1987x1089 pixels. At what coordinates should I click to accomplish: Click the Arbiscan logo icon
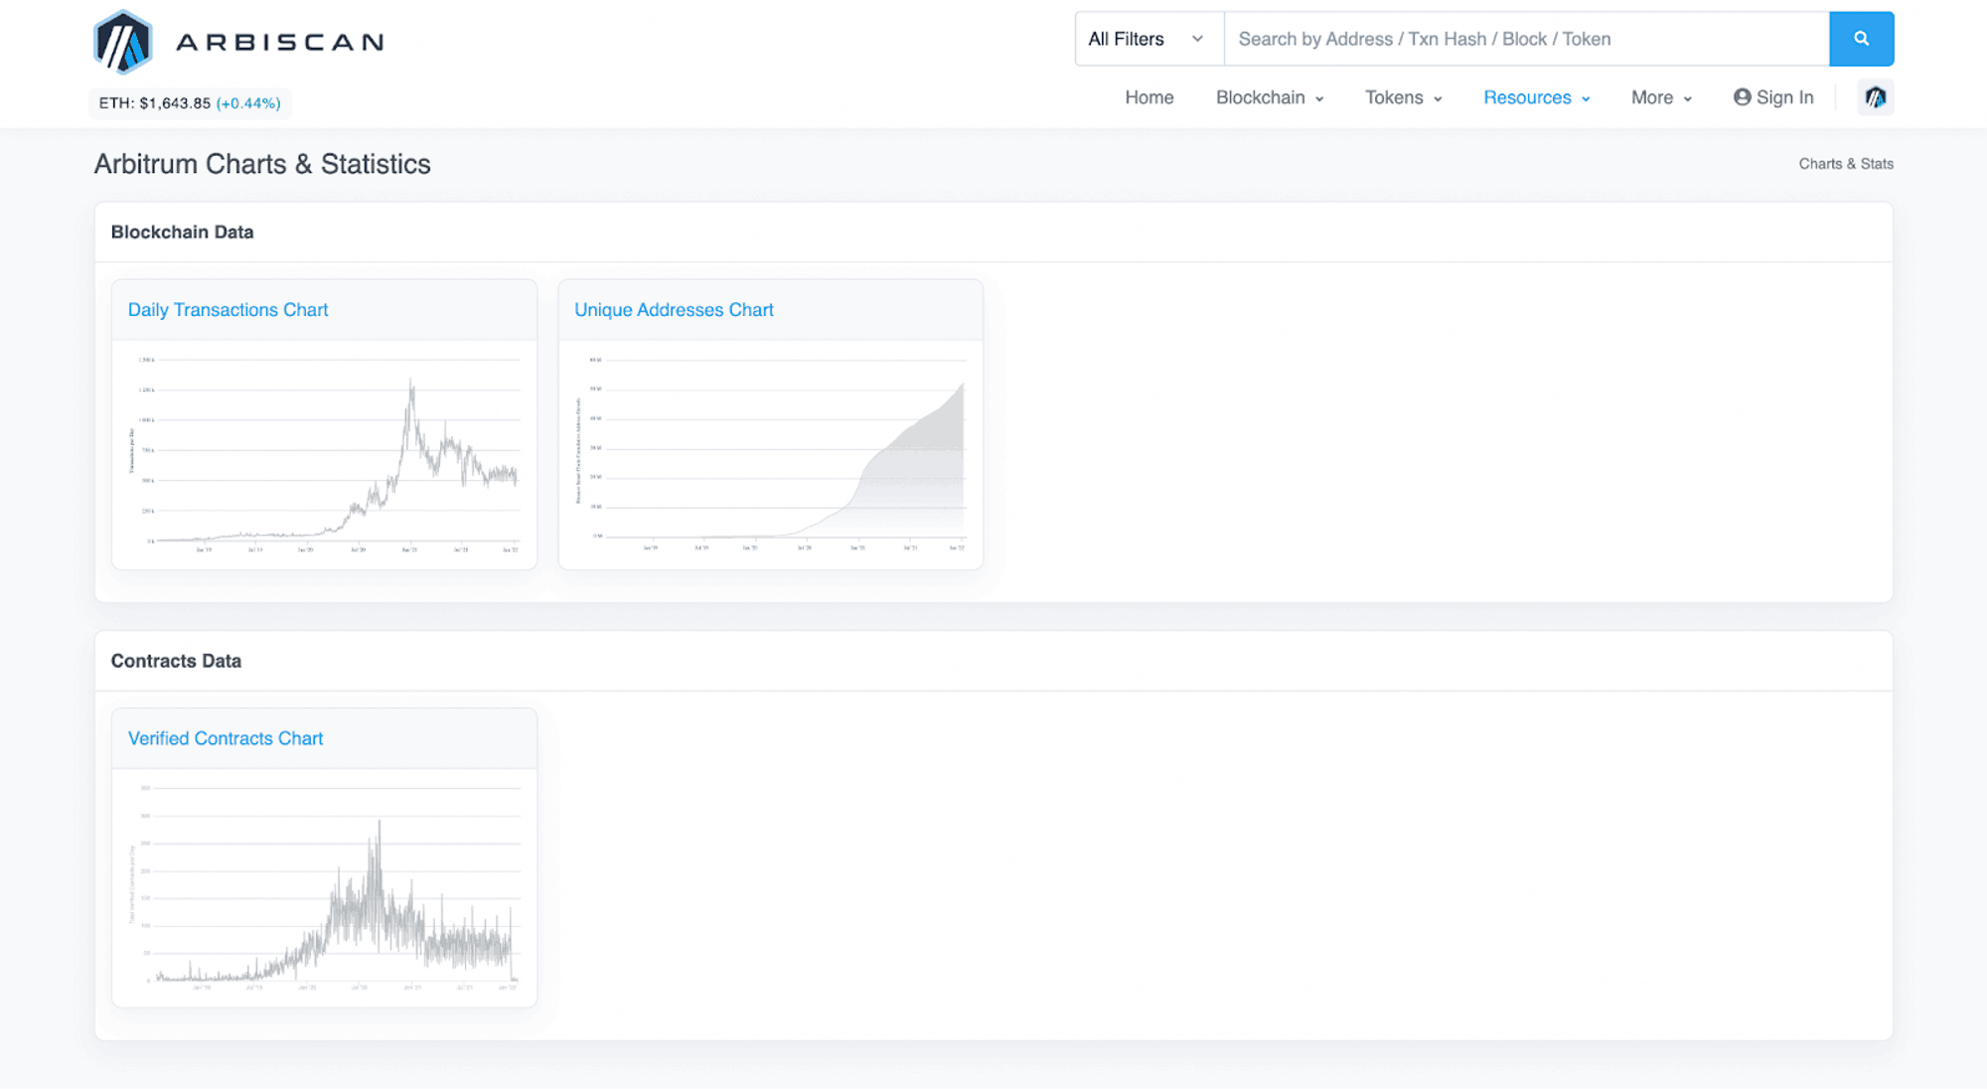tap(122, 42)
